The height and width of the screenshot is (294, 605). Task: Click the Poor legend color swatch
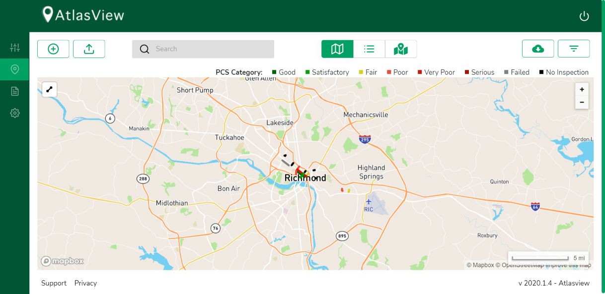click(x=389, y=72)
